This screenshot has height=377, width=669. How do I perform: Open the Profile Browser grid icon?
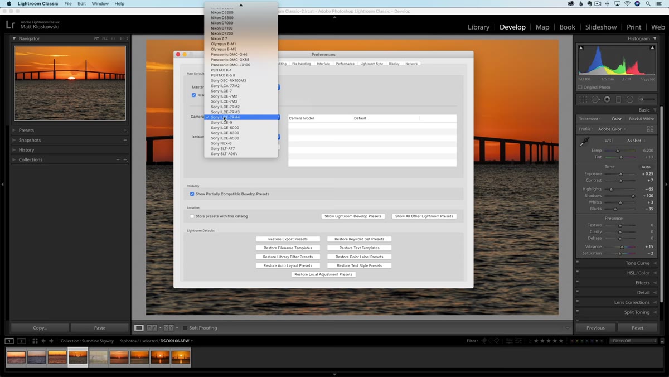click(x=650, y=129)
